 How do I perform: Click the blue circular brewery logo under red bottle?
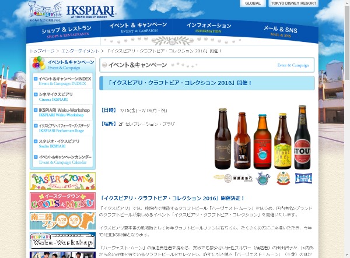pyautogui.click(x=262, y=178)
